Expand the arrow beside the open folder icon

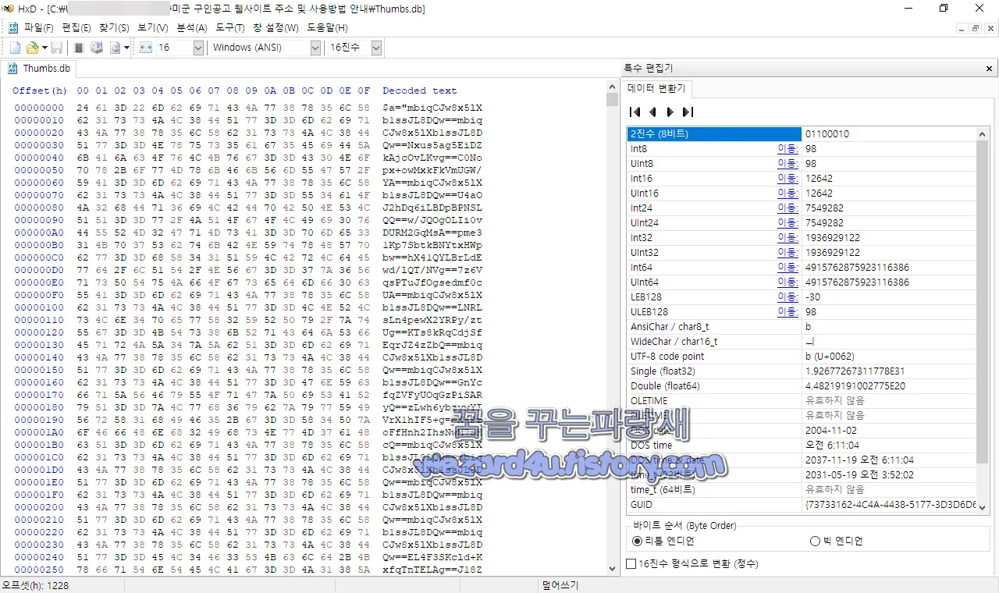coord(44,48)
